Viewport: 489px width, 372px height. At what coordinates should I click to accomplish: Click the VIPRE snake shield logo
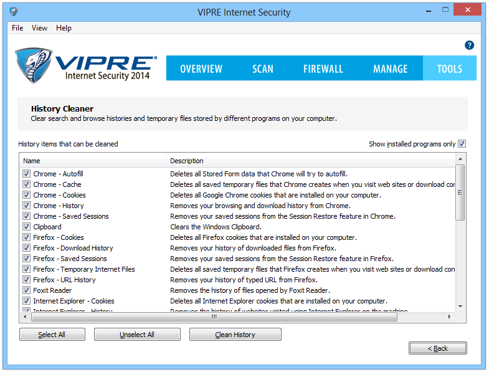click(x=34, y=65)
